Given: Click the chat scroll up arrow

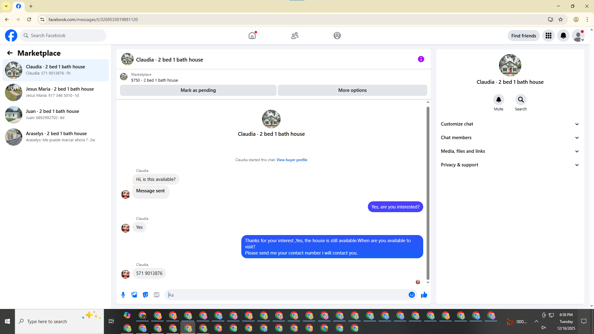Looking at the screenshot, I should click(x=428, y=102).
